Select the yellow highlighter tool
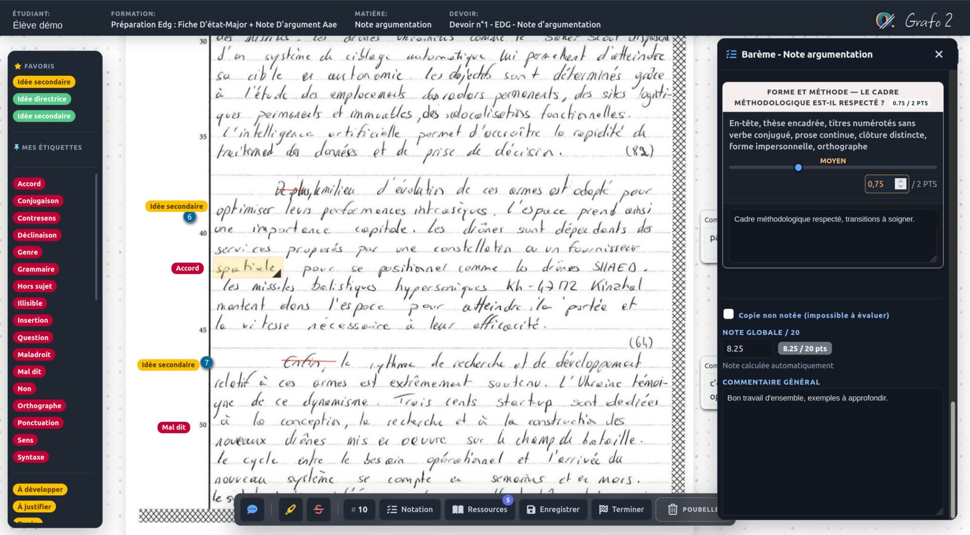 point(291,510)
